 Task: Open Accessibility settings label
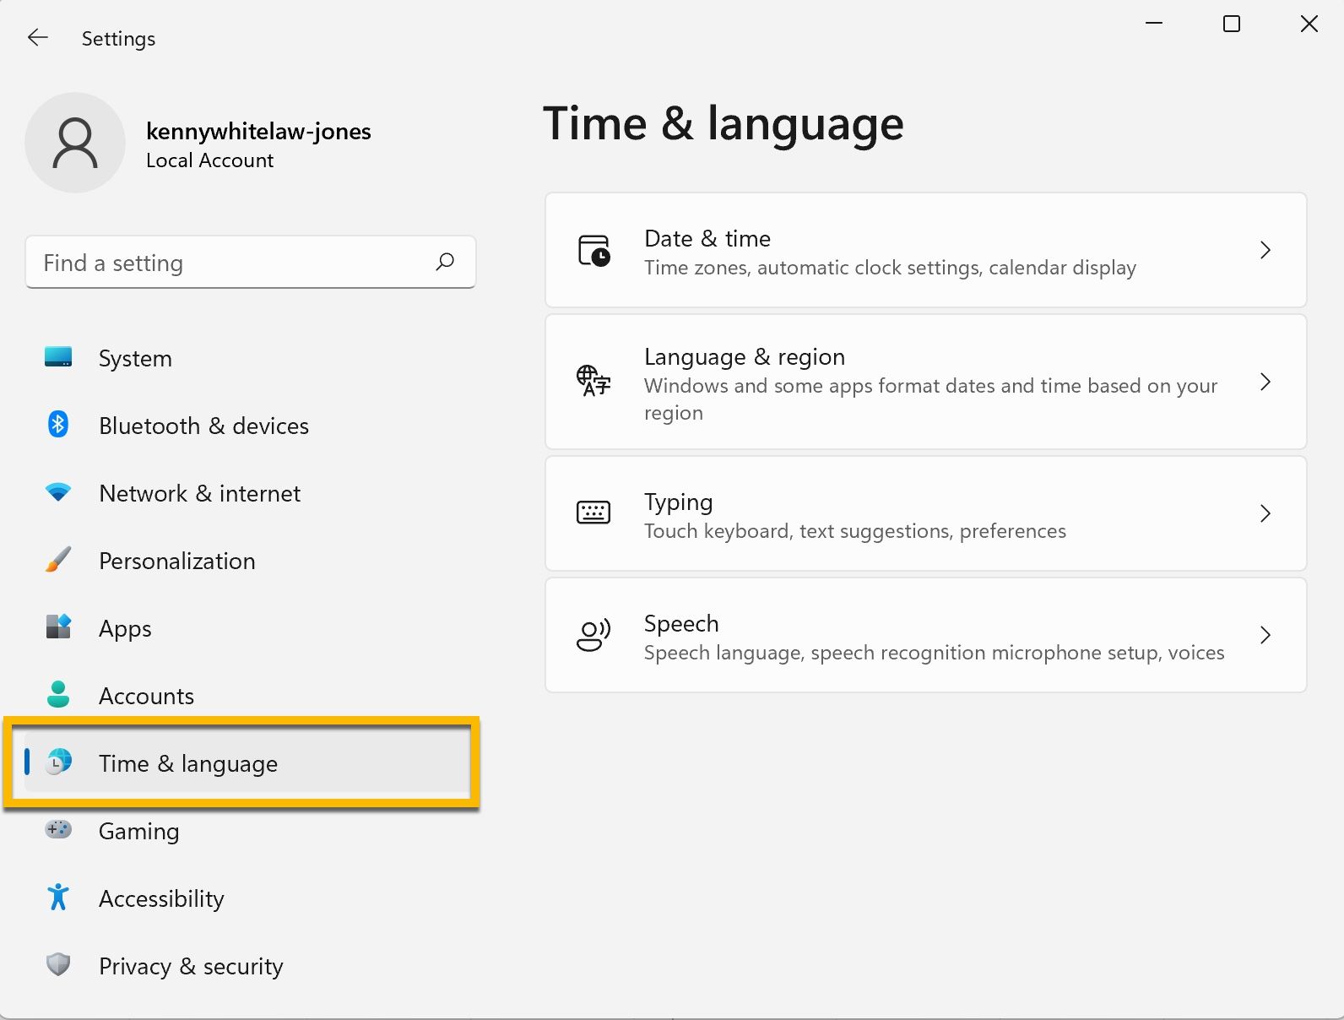pyautogui.click(x=161, y=899)
